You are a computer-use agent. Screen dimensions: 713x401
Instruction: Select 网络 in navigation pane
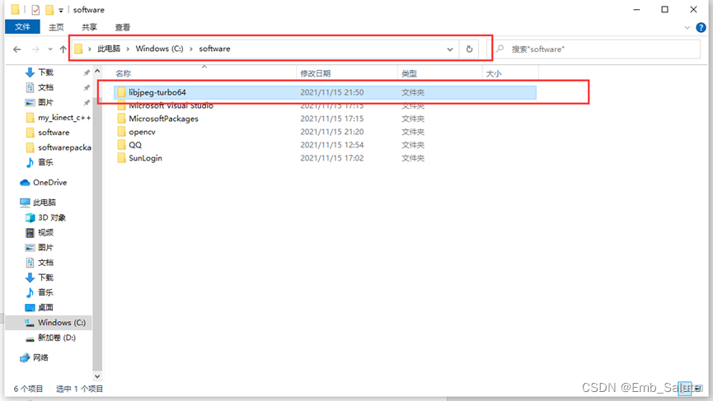[40, 357]
